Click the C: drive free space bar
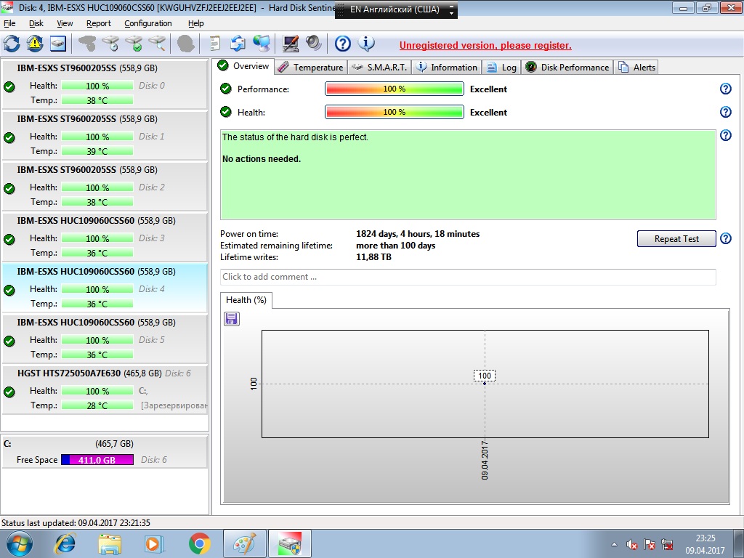The image size is (744, 558). pyautogui.click(x=97, y=460)
